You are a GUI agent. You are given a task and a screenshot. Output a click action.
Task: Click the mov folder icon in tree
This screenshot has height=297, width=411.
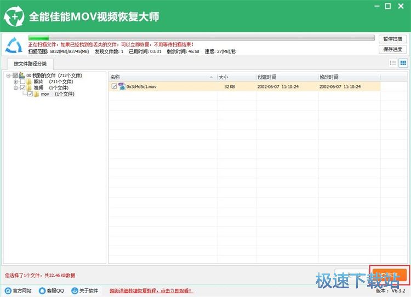[36, 94]
